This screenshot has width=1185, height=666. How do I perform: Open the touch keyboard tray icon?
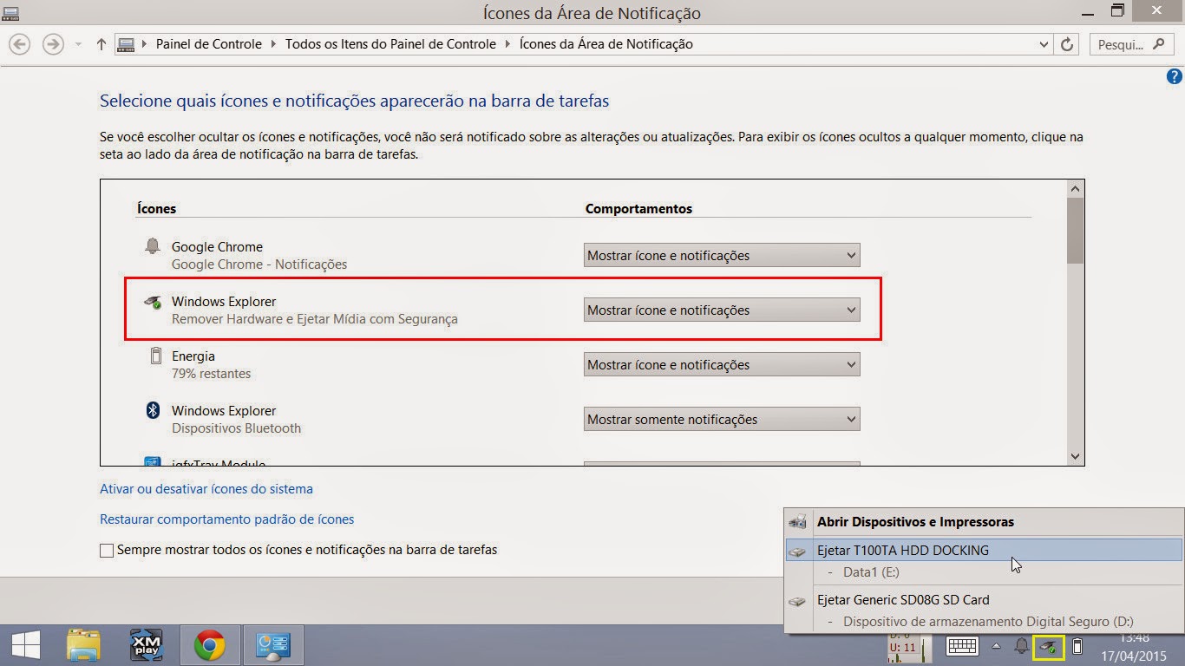[962, 646]
